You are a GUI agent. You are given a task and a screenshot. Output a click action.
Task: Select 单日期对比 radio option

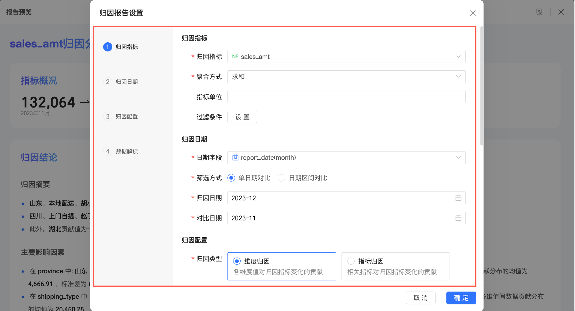coord(231,178)
